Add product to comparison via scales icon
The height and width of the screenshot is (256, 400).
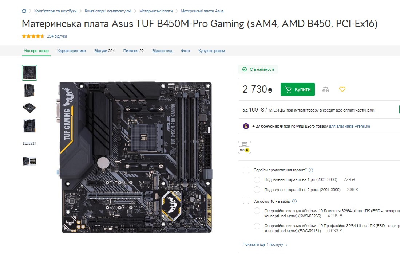(x=325, y=89)
